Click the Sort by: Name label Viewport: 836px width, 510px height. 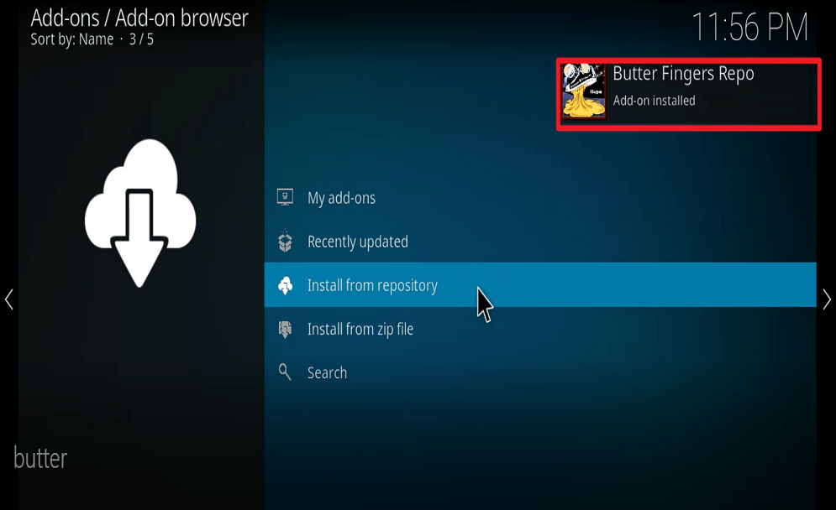(72, 39)
